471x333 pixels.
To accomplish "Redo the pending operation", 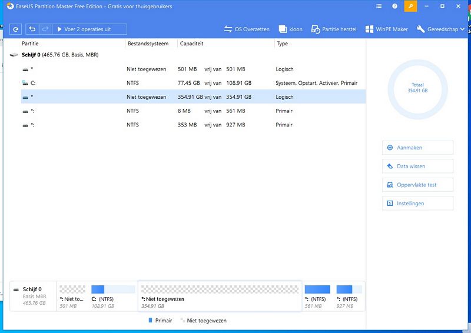I will click(45, 29).
